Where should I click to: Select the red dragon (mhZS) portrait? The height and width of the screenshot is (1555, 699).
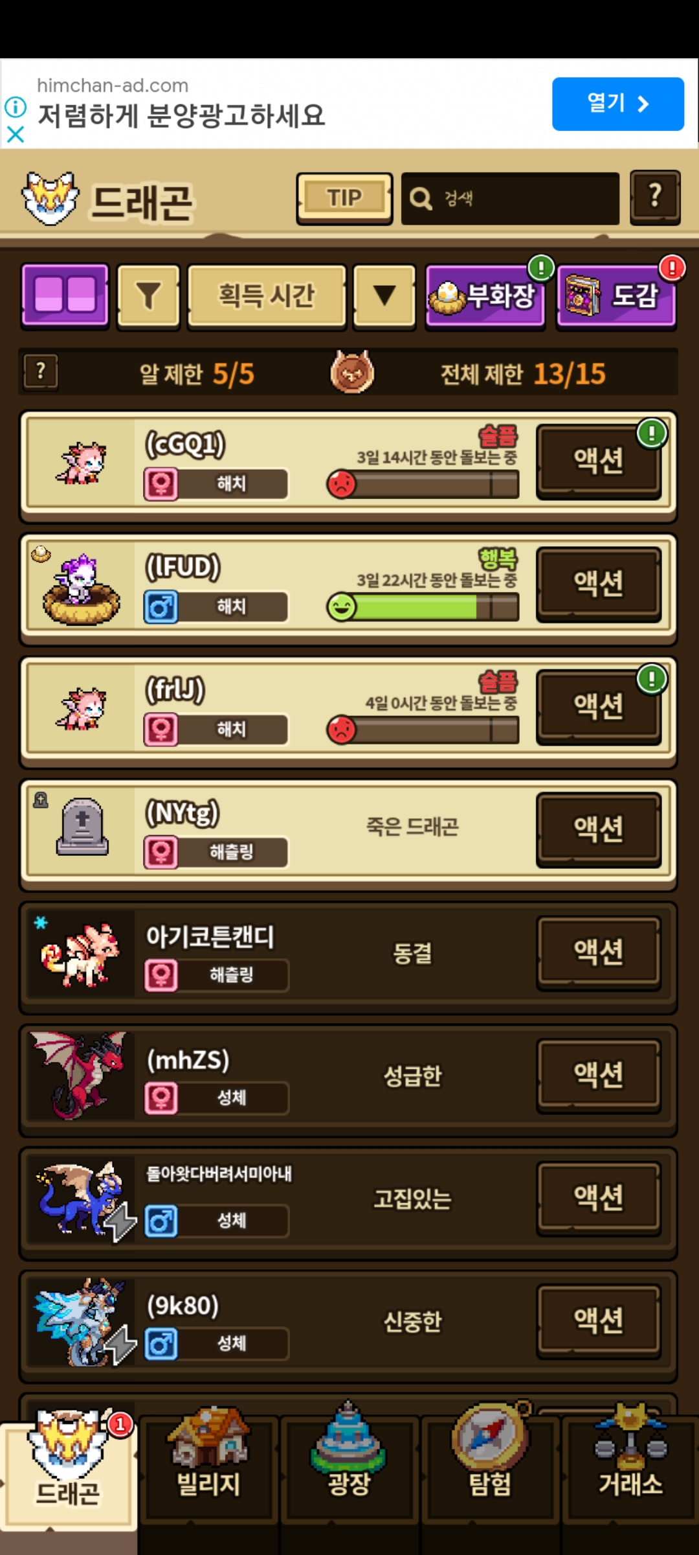click(80, 1074)
